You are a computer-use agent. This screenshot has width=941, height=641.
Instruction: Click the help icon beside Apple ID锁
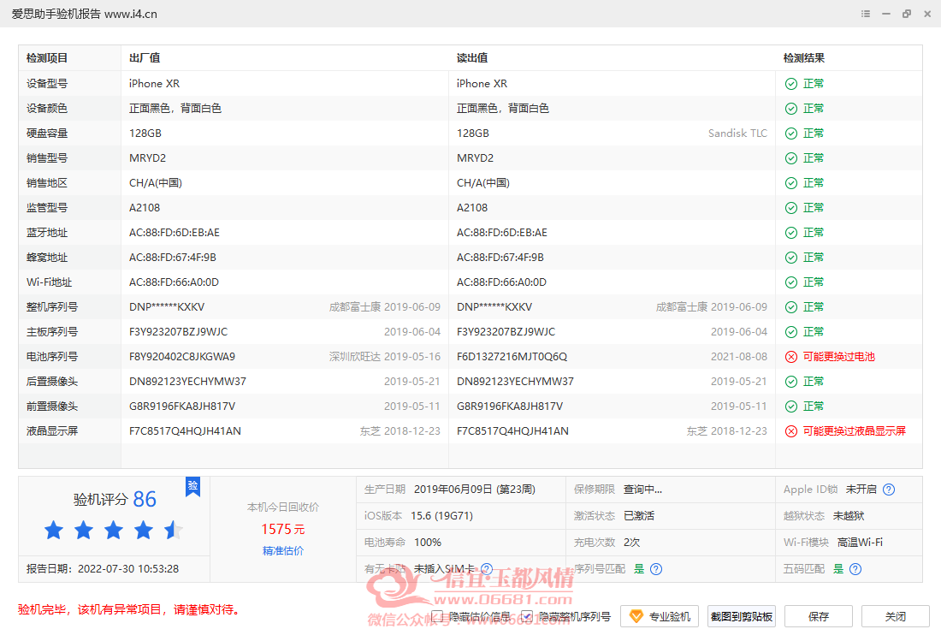(x=889, y=490)
